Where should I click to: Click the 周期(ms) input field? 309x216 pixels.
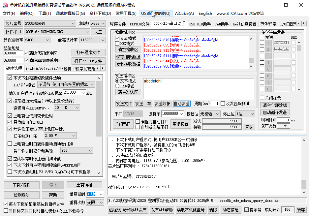coord(216,103)
